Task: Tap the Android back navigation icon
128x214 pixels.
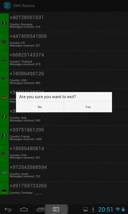Action: (8, 209)
